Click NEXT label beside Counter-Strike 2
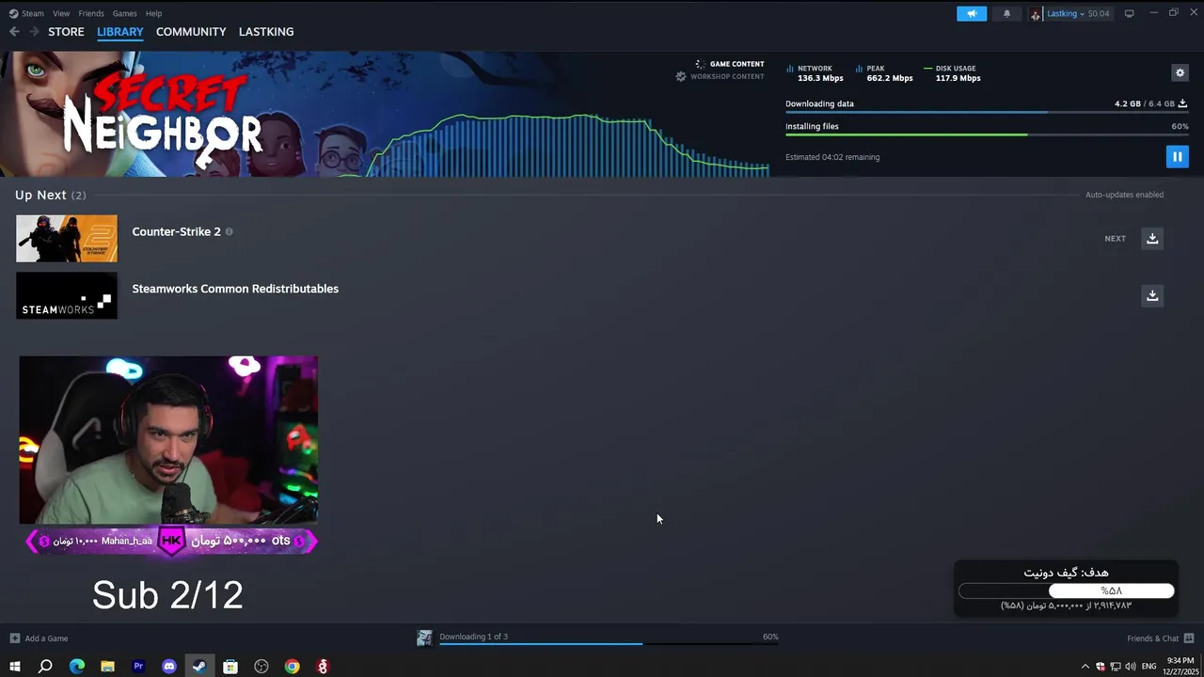This screenshot has height=677, width=1204. (1115, 239)
